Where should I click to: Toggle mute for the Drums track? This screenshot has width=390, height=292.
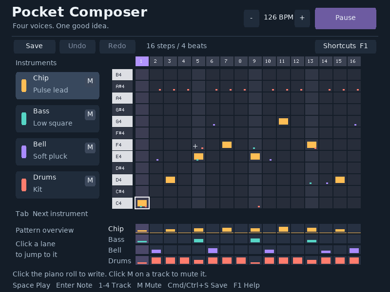tap(90, 180)
